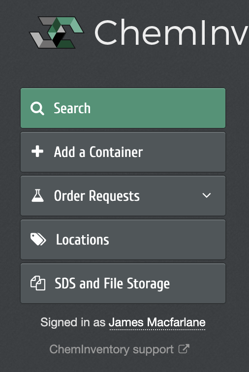This screenshot has height=372, width=249.
Task: Click the external link arrow icon
Action: 184,349
